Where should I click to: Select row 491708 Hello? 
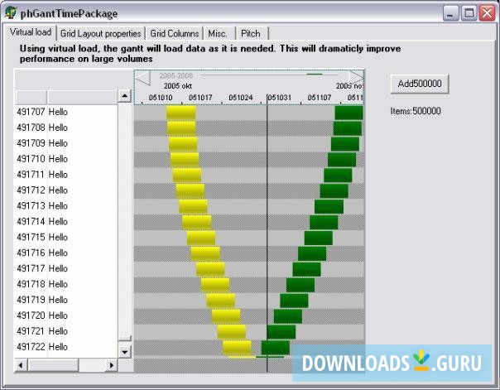click(65, 128)
